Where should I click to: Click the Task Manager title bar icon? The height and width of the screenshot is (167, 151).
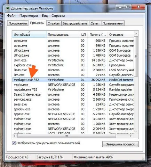click(8, 8)
